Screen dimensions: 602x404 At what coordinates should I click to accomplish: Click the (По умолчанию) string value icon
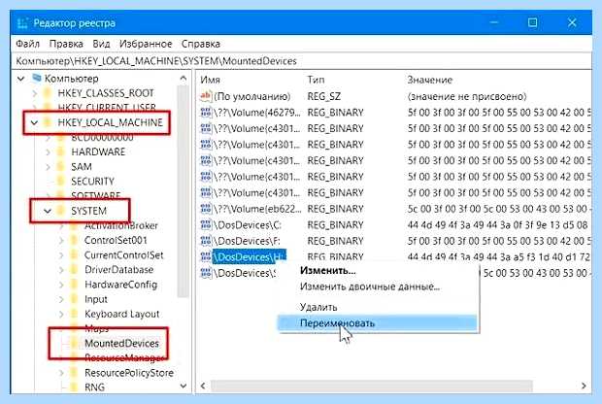pos(206,96)
